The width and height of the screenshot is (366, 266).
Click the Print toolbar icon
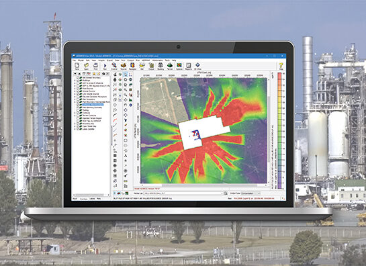pyautogui.click(x=95, y=66)
